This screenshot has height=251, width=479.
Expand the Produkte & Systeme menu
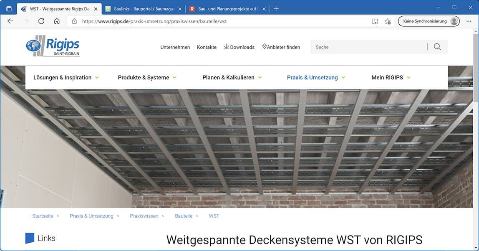pyautogui.click(x=147, y=78)
